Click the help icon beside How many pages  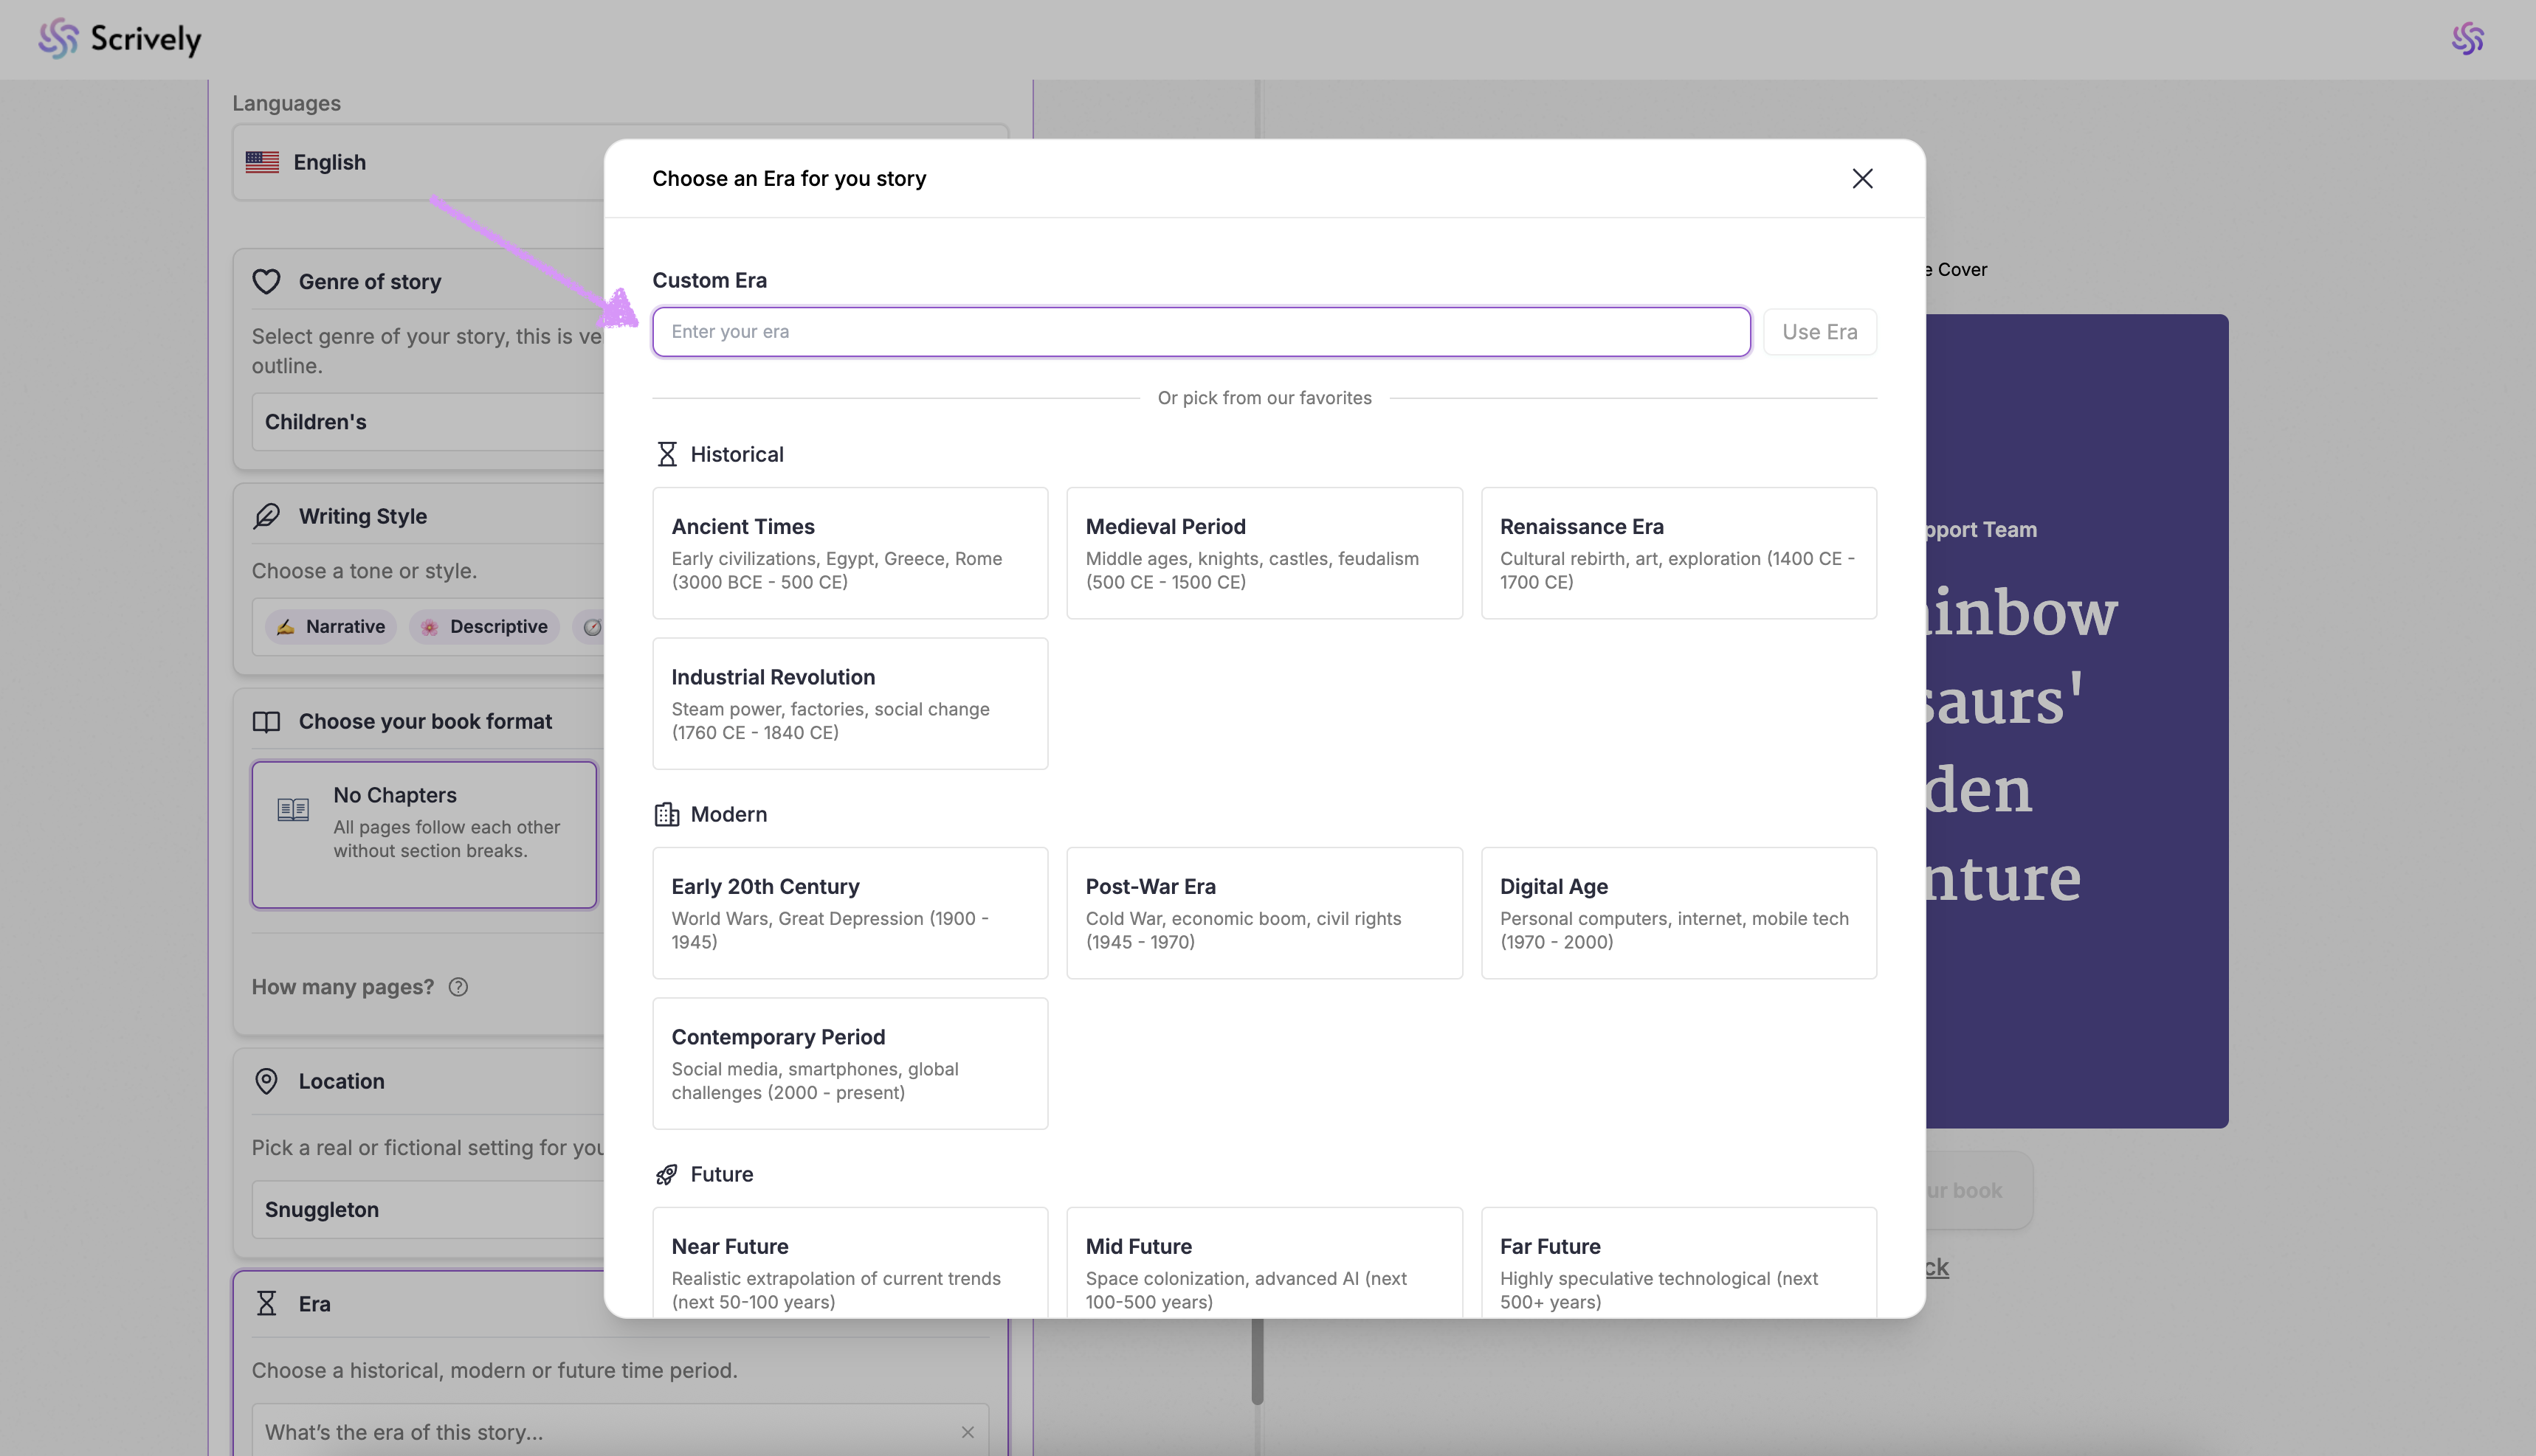458,987
